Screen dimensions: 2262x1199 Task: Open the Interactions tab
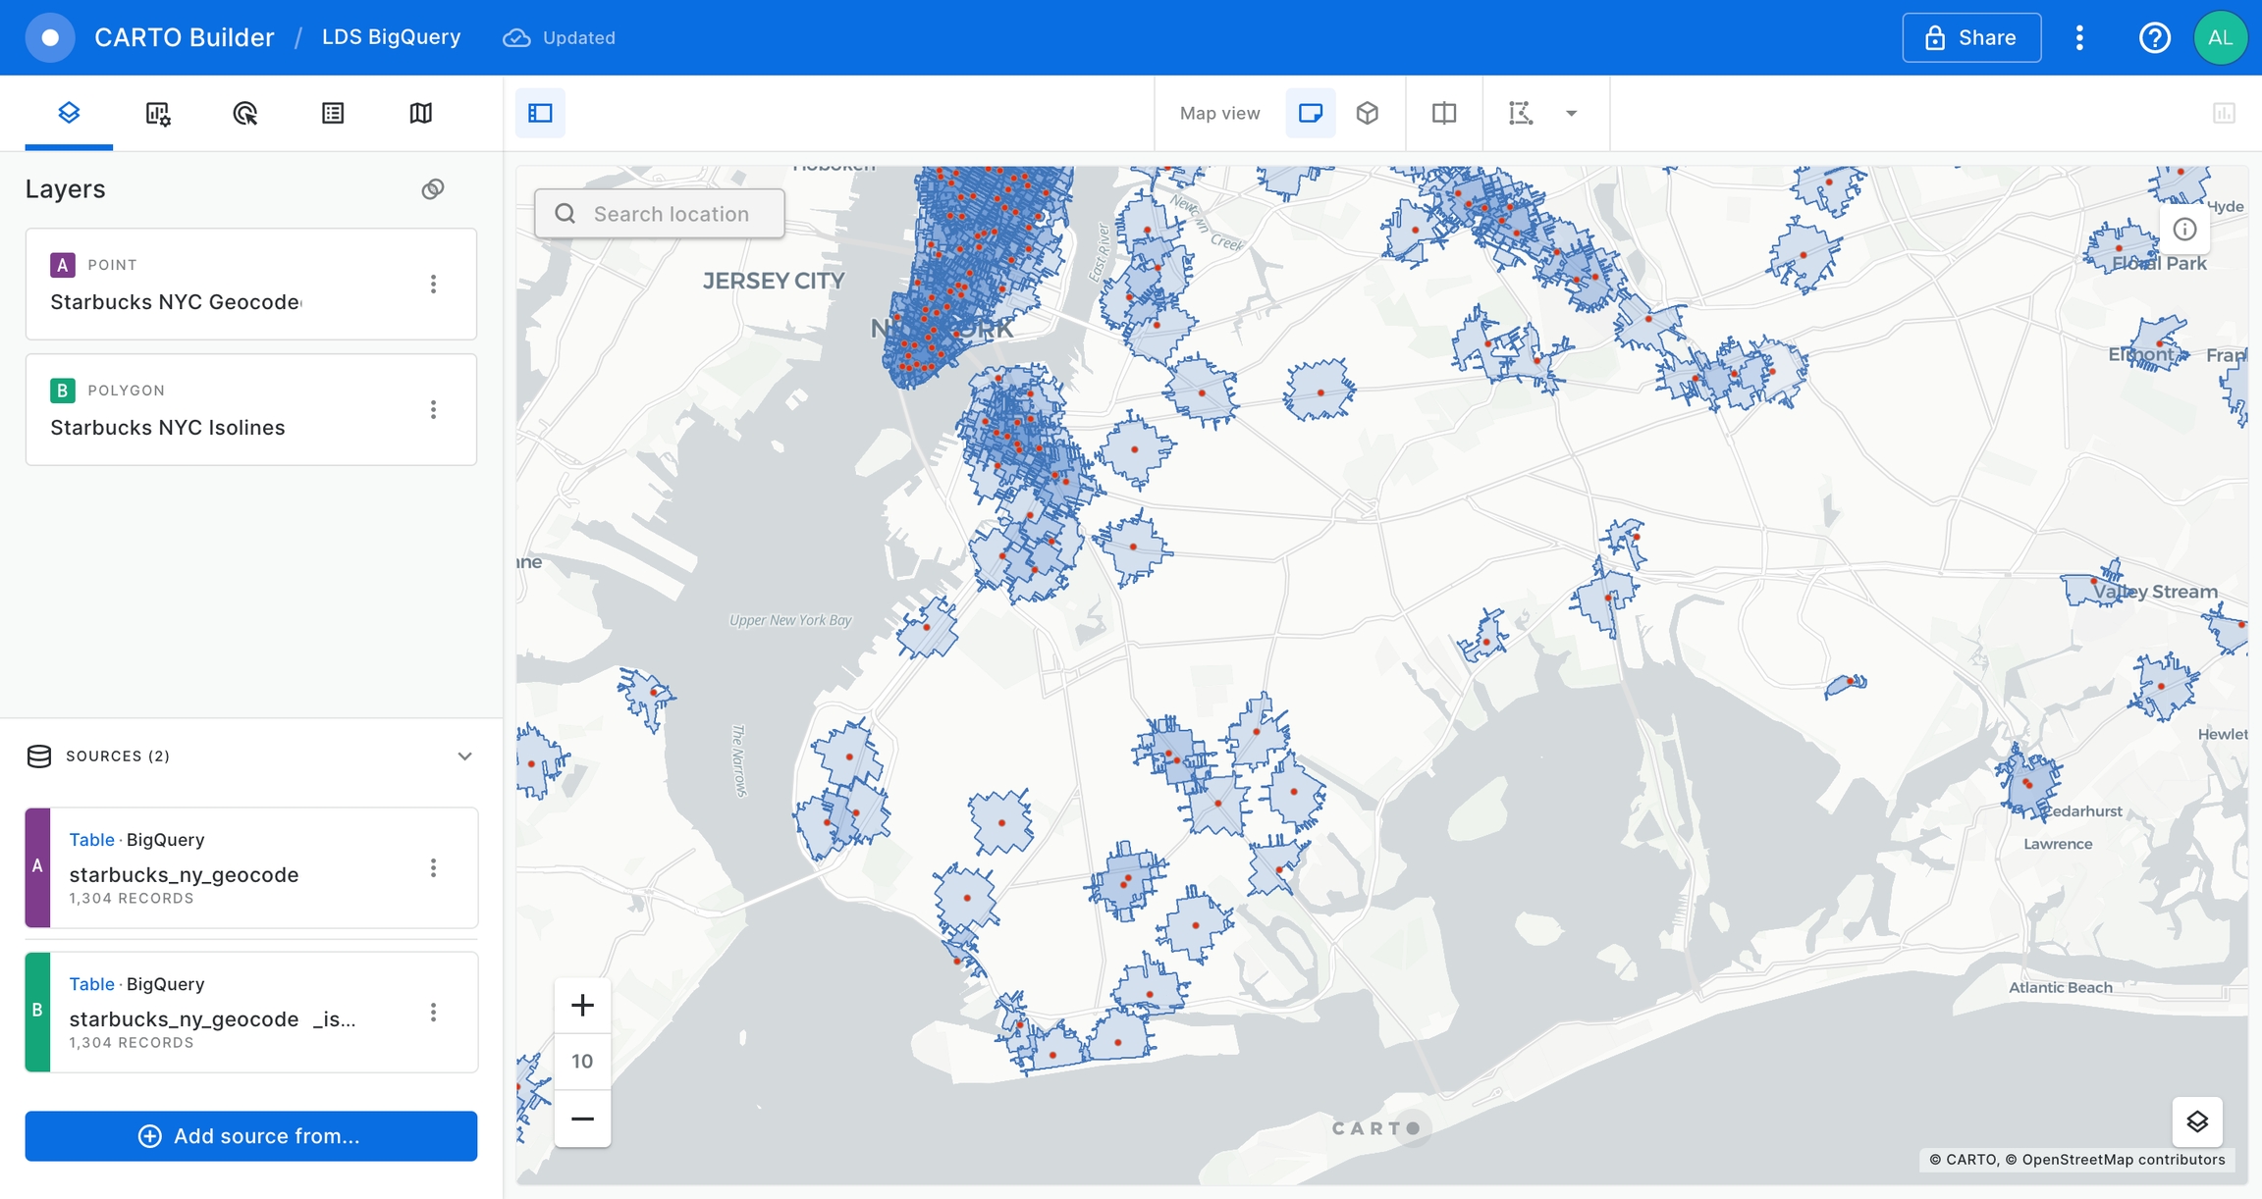coord(244,113)
